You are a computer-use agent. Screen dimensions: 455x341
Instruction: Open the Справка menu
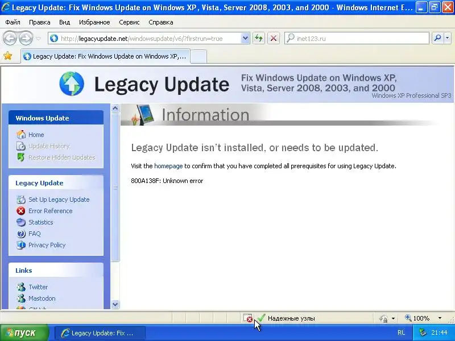point(161,22)
